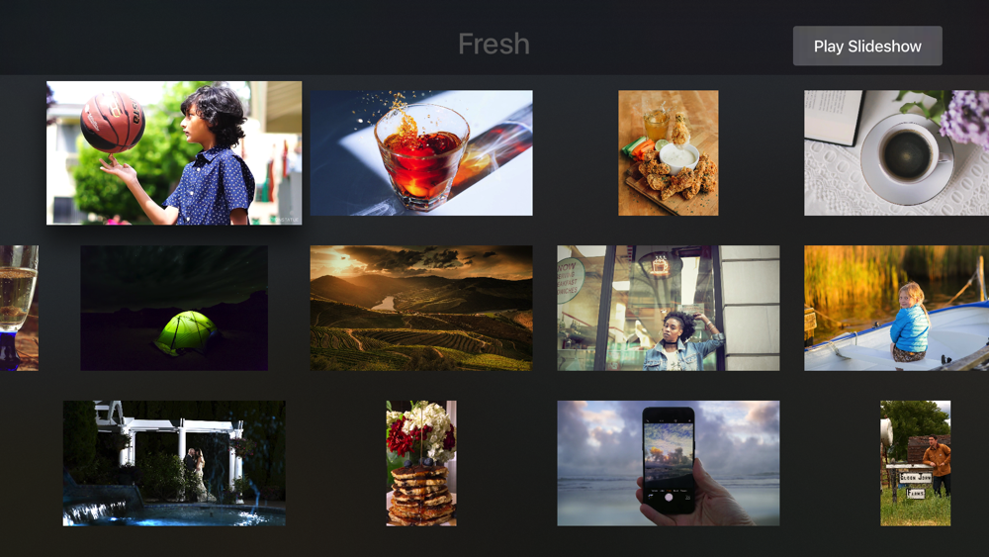Open the wedding couple gazebo photo
The width and height of the screenshot is (989, 557).
click(x=174, y=463)
